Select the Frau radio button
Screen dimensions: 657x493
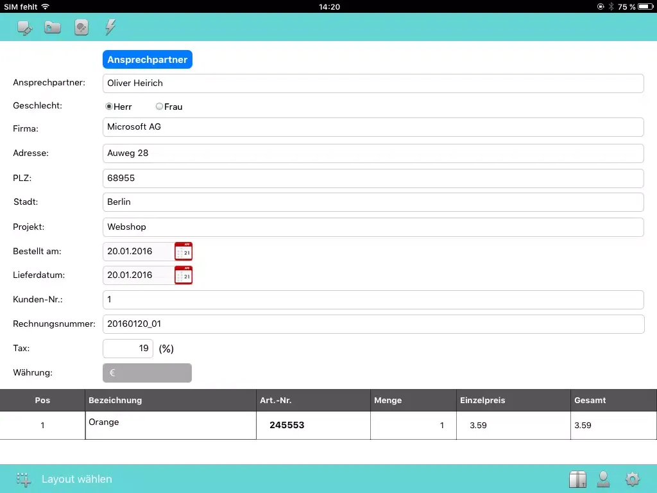pyautogui.click(x=159, y=107)
